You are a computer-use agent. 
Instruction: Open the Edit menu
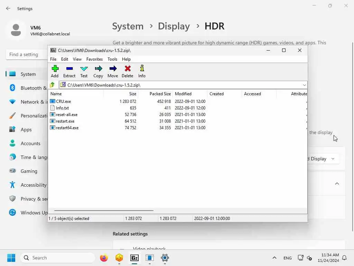coord(65,59)
